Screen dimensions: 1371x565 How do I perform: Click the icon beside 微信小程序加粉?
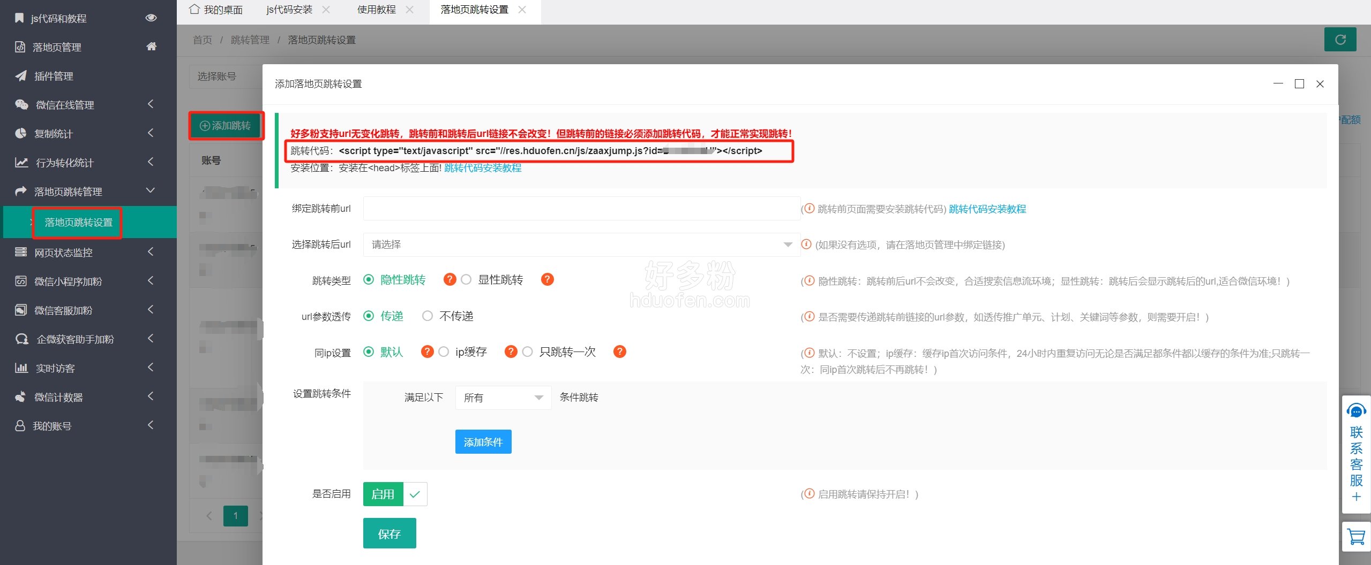coord(21,281)
